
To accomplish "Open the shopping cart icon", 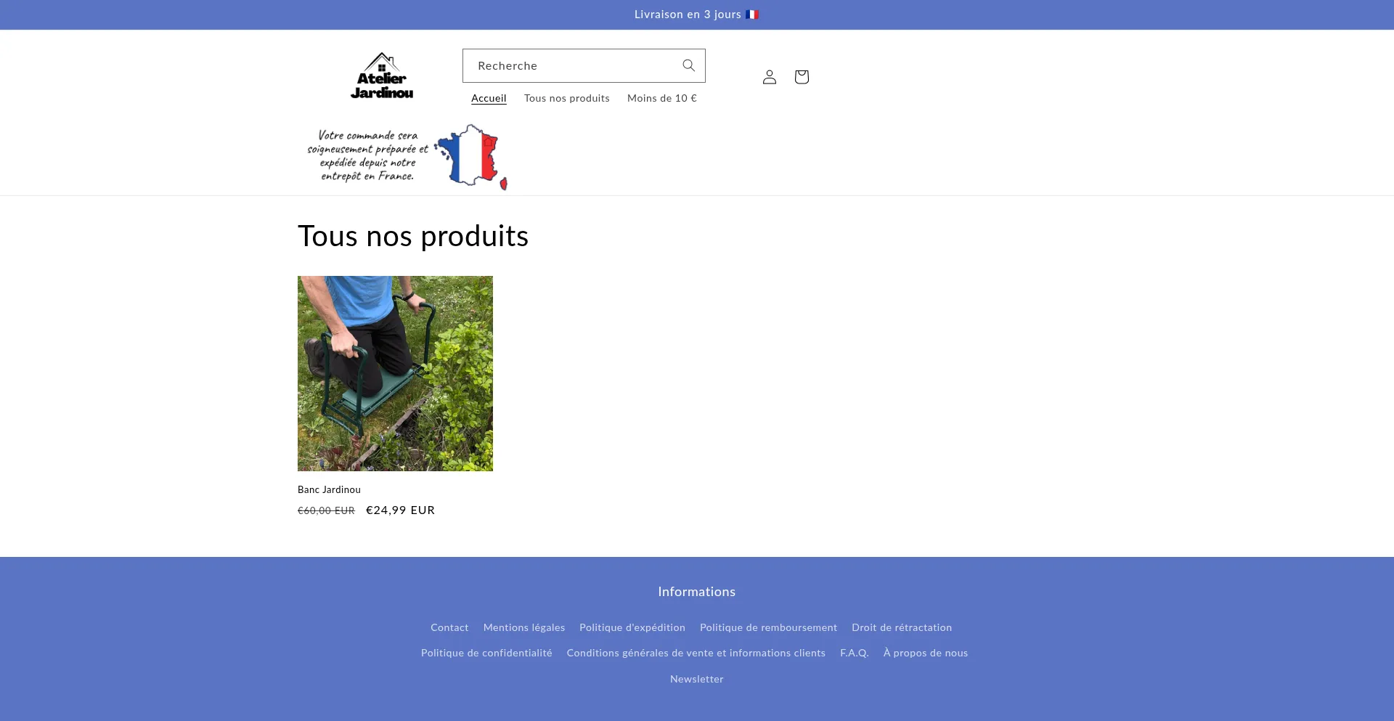I will pos(802,77).
